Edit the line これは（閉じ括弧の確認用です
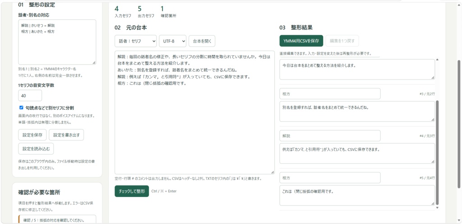The image size is (462, 224). [357, 196]
